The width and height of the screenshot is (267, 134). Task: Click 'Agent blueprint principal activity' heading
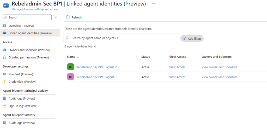[x=25, y=91]
